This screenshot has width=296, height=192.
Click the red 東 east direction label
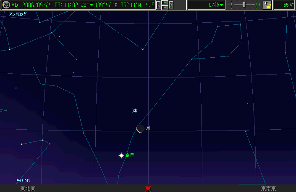click(x=148, y=189)
